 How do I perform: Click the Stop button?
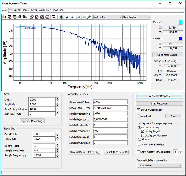click(173, 116)
